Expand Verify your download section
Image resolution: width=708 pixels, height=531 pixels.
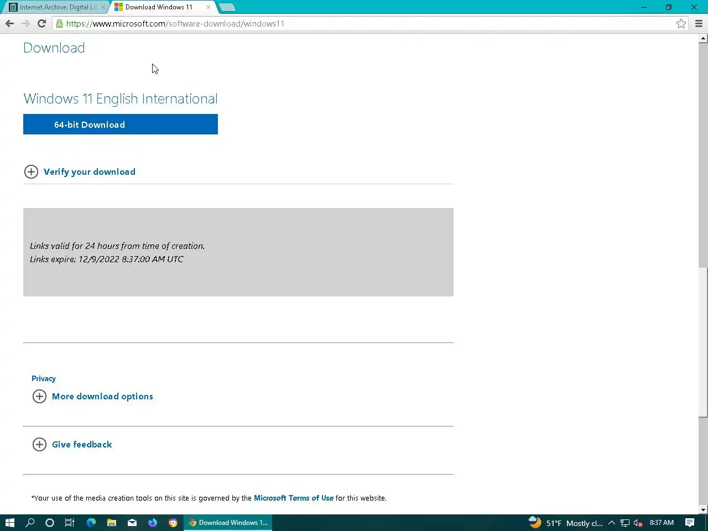[x=80, y=171]
